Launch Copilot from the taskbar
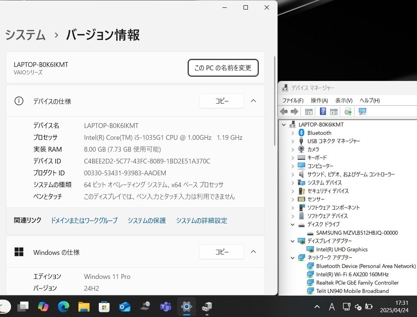The width and height of the screenshot is (417, 317). pos(43,307)
